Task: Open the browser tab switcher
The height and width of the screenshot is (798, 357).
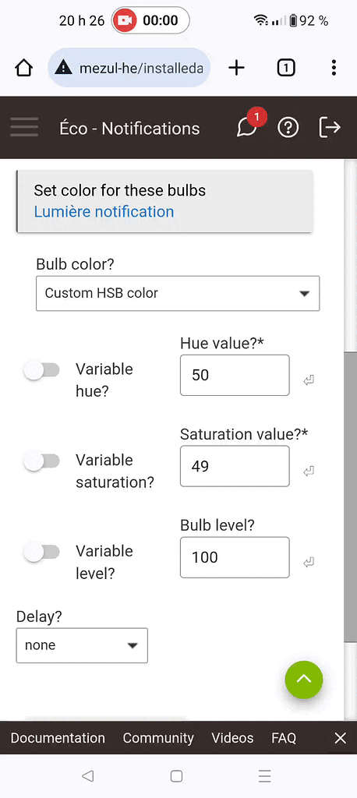Action: pos(286,67)
